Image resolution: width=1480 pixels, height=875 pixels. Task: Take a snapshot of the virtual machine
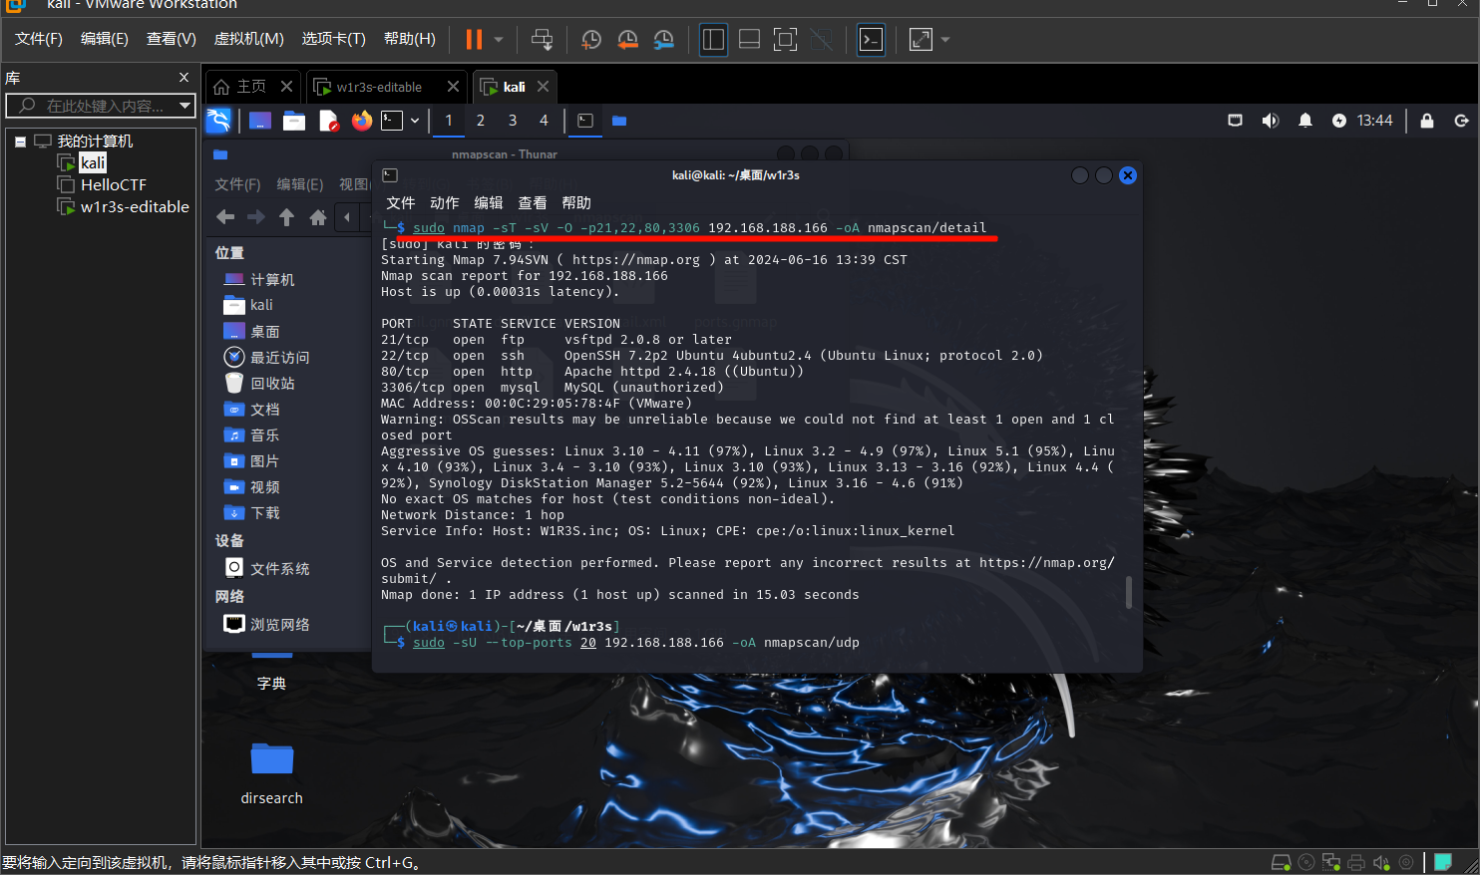click(x=591, y=40)
